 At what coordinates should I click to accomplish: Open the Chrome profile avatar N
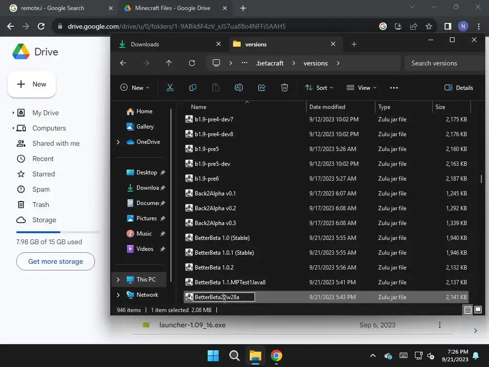tap(463, 26)
